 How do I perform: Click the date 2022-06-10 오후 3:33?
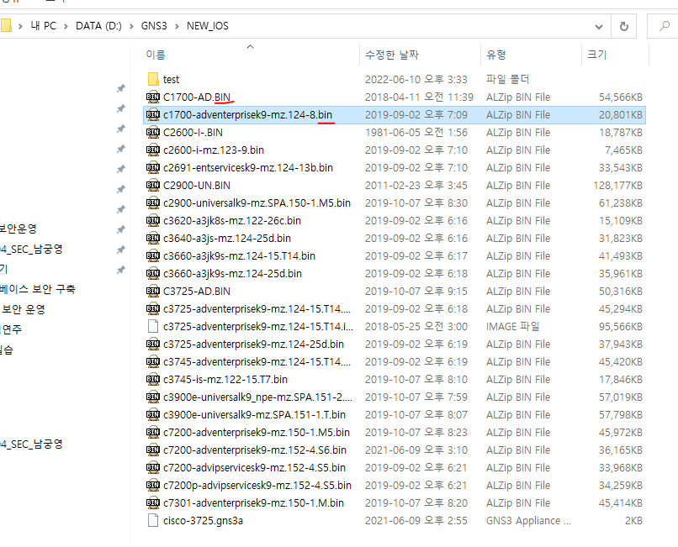coord(416,79)
